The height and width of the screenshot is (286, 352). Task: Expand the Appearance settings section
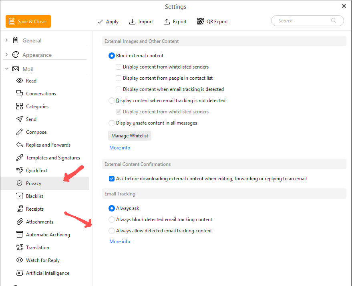[x=6, y=55]
